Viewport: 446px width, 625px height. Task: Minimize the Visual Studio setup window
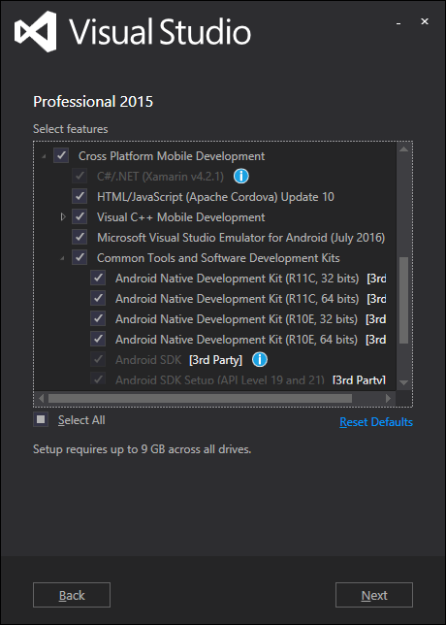(398, 22)
